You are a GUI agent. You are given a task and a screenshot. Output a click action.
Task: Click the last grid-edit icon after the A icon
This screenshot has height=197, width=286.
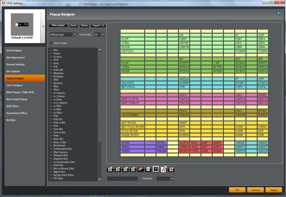point(171,169)
